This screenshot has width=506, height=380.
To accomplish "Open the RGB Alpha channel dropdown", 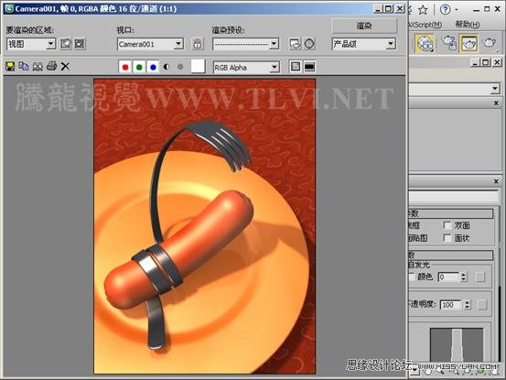I will tap(246, 67).
